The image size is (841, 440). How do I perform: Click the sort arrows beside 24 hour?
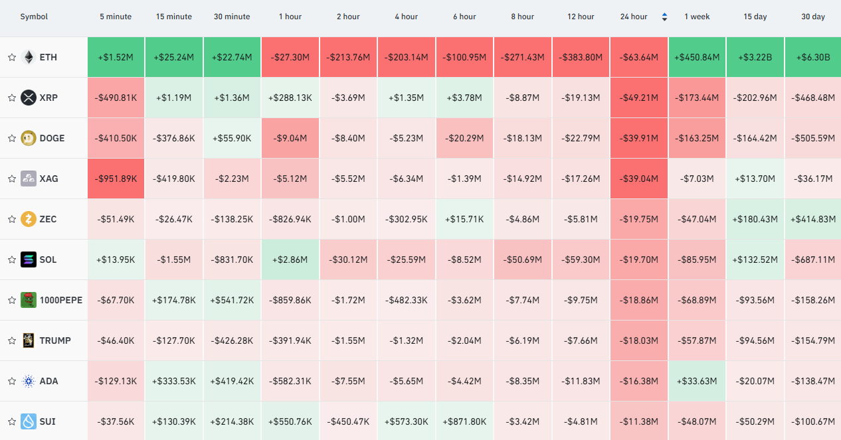coord(664,17)
